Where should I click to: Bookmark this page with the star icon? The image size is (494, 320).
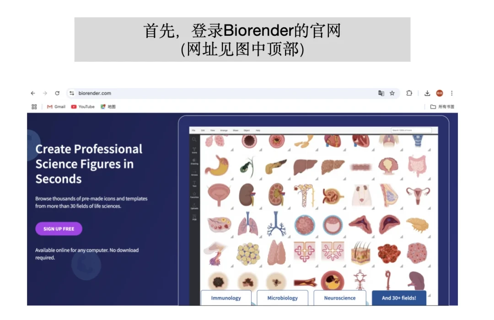pos(392,93)
